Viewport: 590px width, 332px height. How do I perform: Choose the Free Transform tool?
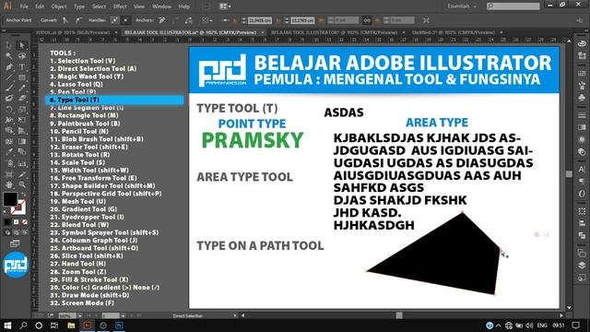point(22,120)
